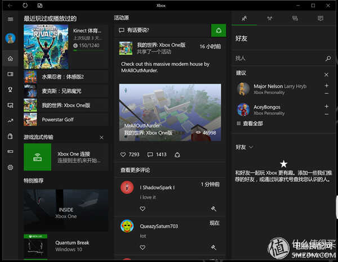Open the Quantum Break featured item
This screenshot has height=262, width=338.
coord(66,246)
